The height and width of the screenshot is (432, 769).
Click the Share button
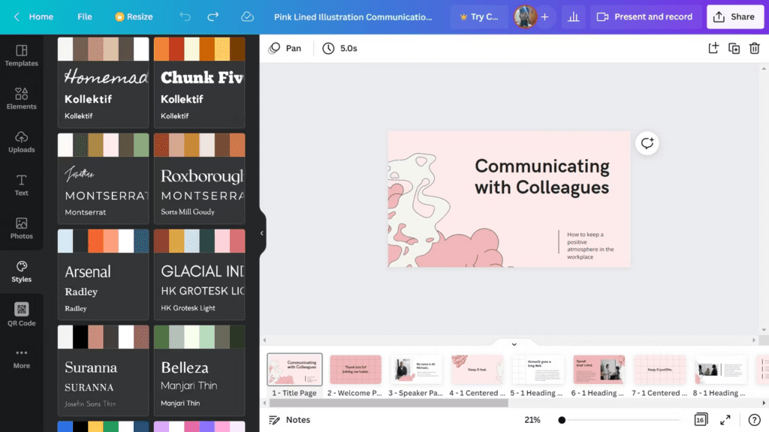(x=734, y=16)
